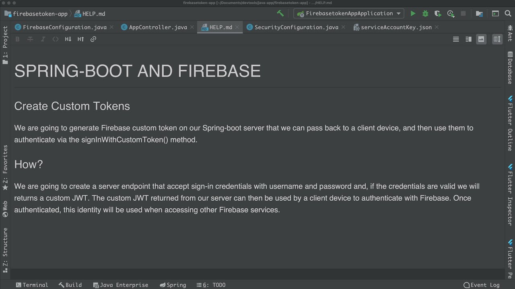Open the Java Enterprise tool window

(x=121, y=285)
